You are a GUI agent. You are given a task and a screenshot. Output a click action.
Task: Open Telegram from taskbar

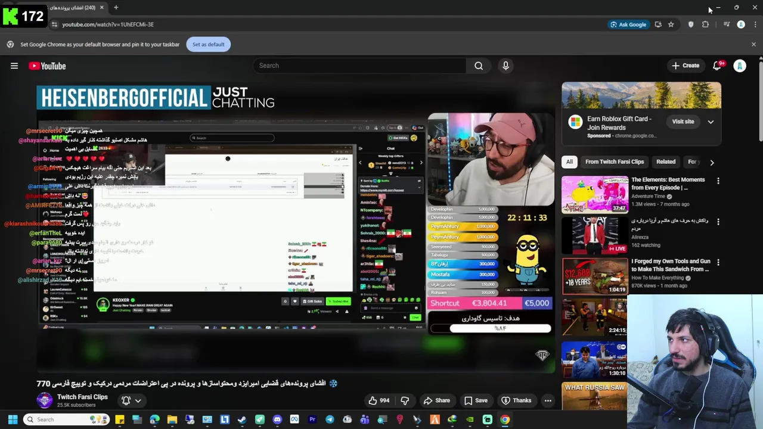(x=330, y=419)
